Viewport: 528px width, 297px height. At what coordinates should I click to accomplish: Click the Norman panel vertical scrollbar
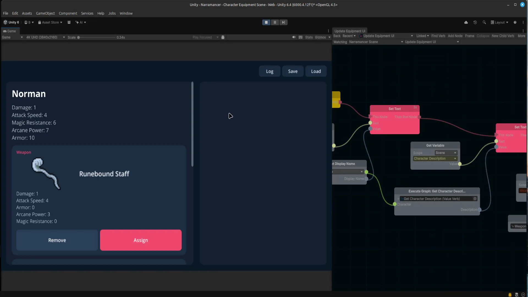192,124
